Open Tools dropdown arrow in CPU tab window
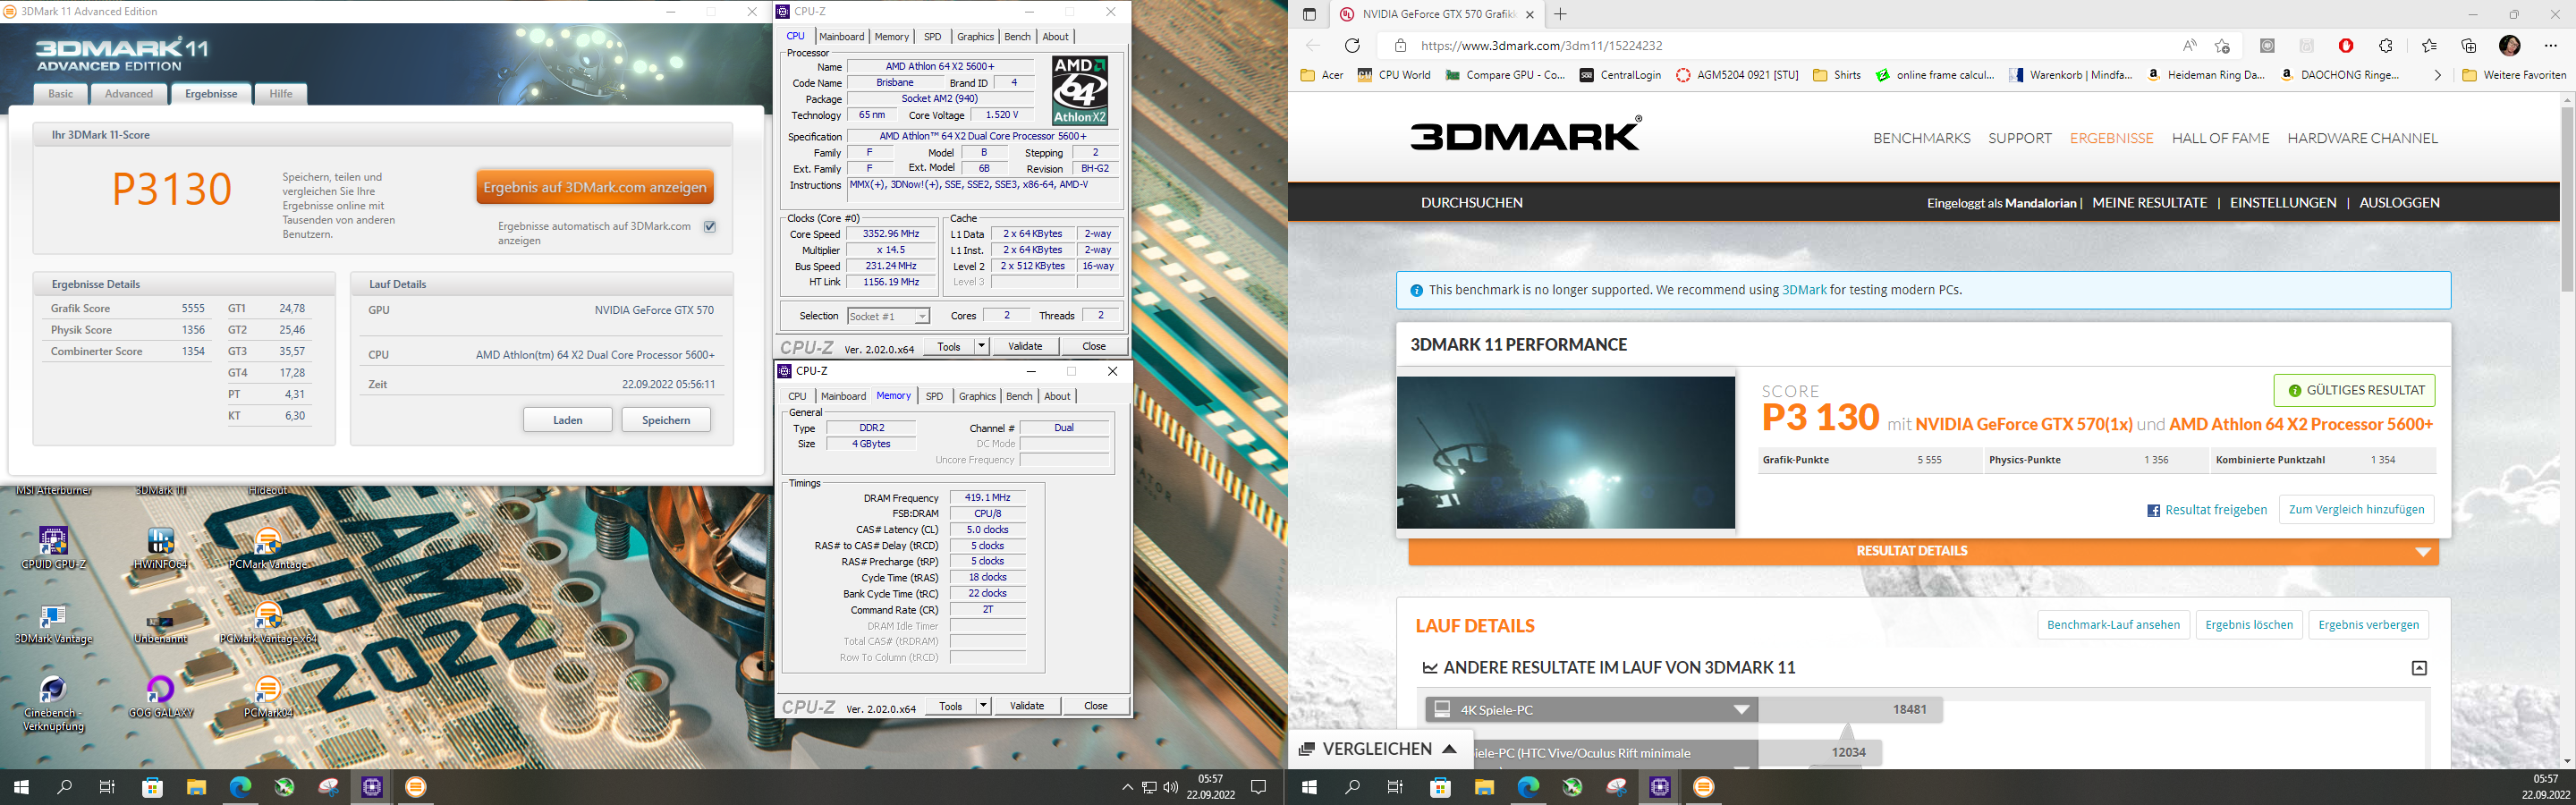The image size is (2576, 805). 981,346
